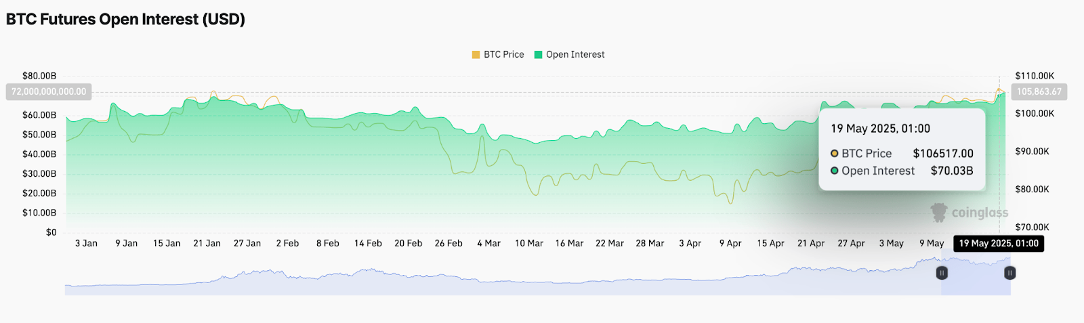This screenshot has height=323, width=1084.
Task: Click the $106517.00 value in tooltip
Action: (943, 154)
